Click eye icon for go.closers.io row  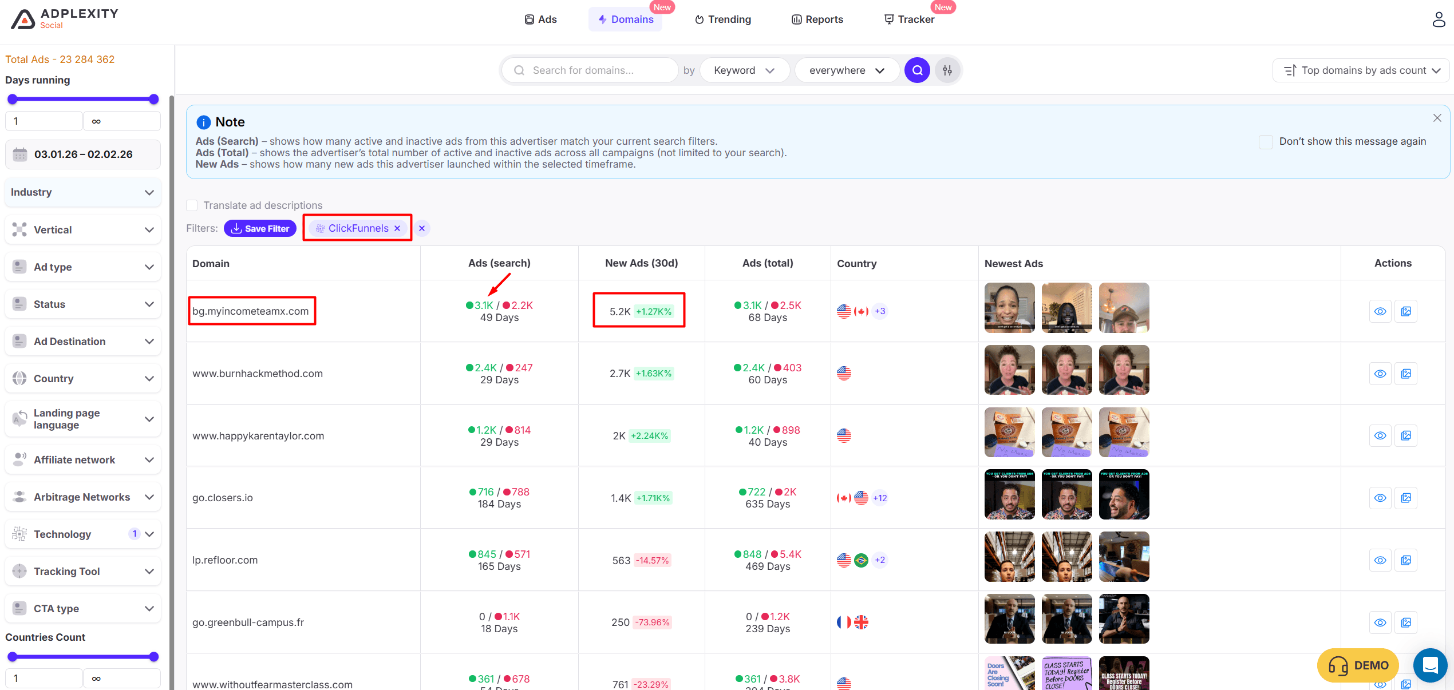coord(1380,498)
